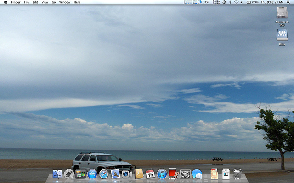Open the Go menu

tap(54, 2)
